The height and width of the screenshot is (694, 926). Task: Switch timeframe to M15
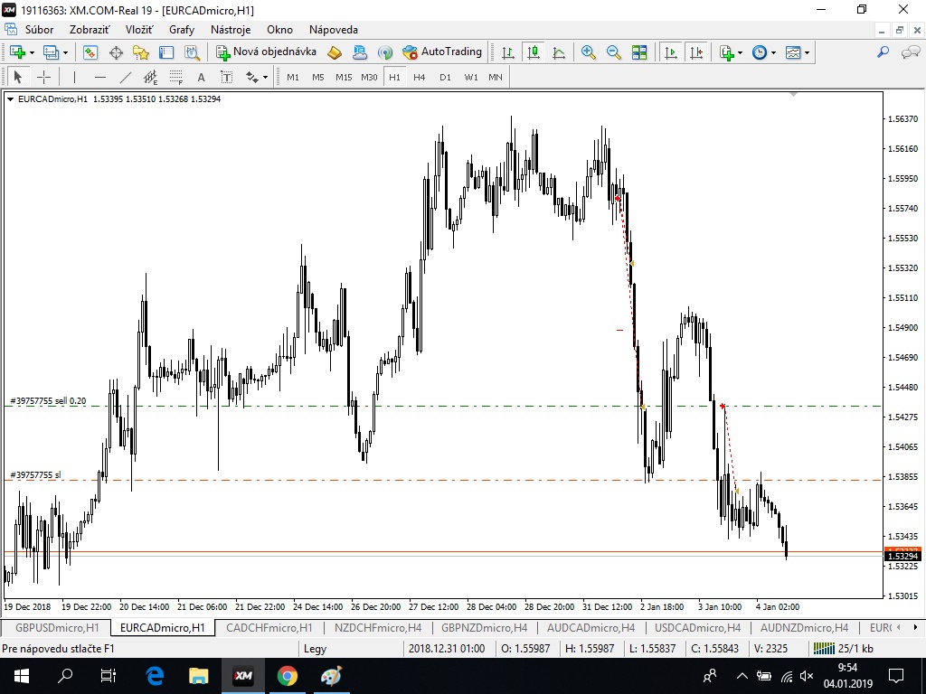click(x=344, y=77)
